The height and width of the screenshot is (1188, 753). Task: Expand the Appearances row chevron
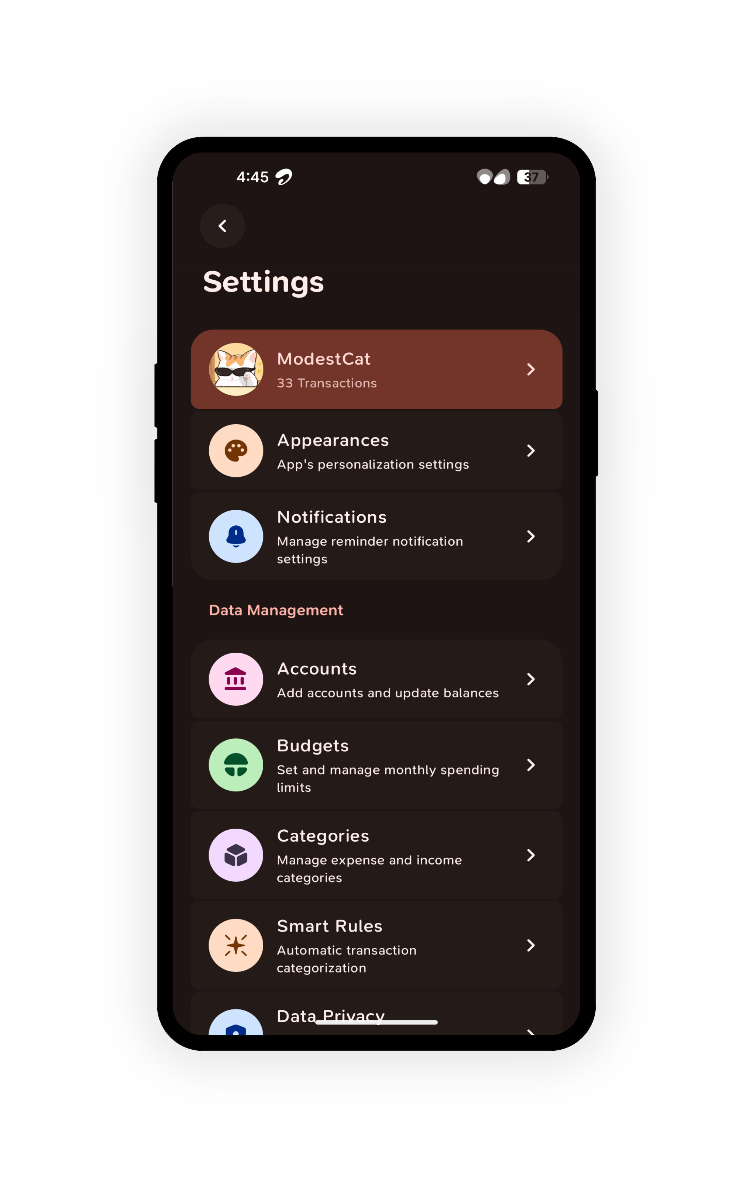(531, 450)
